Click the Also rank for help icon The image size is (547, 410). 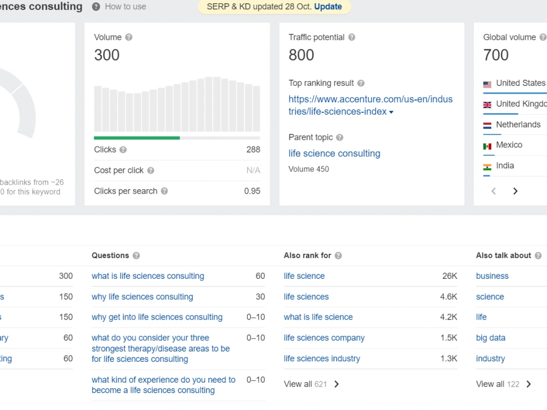(x=338, y=255)
